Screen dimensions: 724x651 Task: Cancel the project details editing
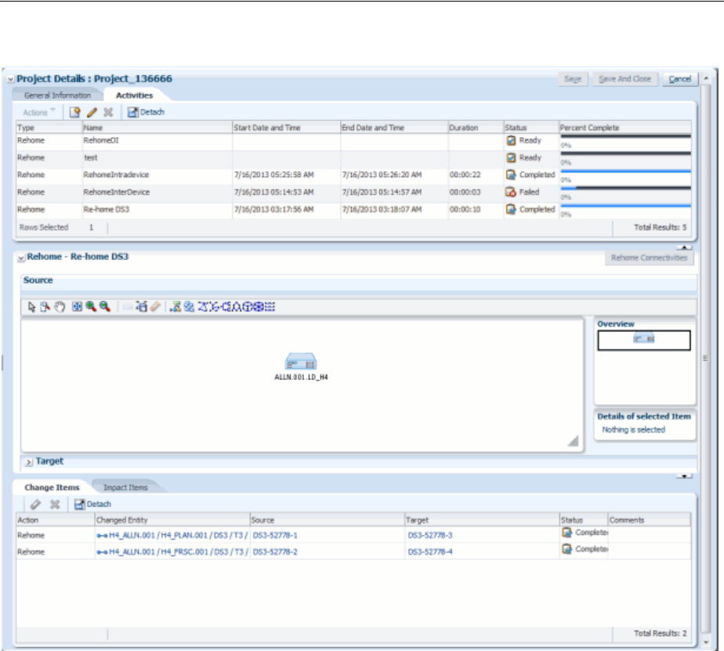tap(680, 79)
